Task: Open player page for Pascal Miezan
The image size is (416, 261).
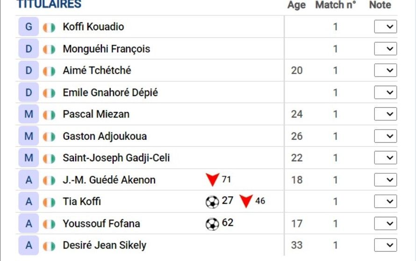Action: pos(96,114)
